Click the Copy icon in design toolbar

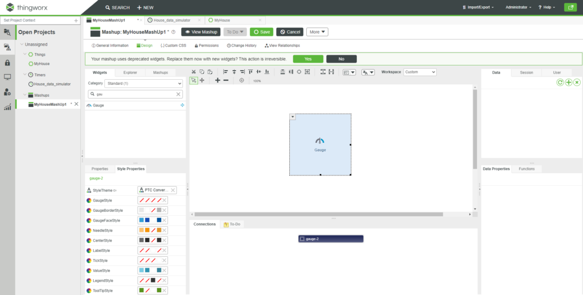202,72
